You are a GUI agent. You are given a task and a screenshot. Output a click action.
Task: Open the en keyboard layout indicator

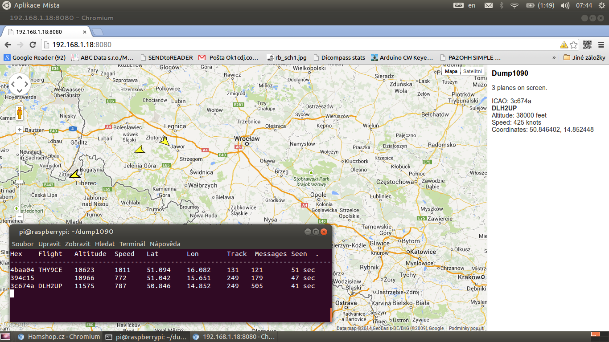tap(472, 5)
